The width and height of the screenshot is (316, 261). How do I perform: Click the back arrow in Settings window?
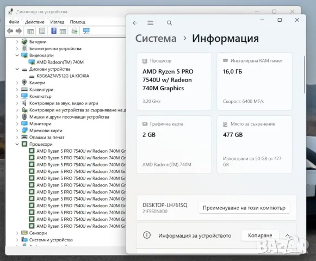pyautogui.click(x=135, y=23)
